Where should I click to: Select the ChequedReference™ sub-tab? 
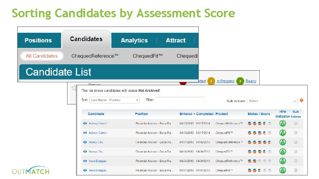[x=95, y=56]
